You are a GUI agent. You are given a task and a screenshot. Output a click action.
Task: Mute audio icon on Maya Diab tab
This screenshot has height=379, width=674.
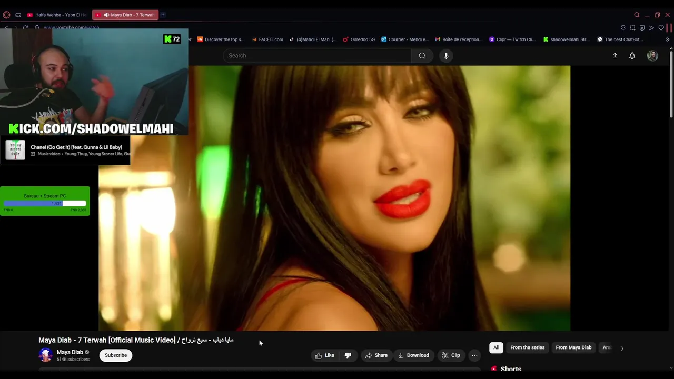tap(106, 15)
